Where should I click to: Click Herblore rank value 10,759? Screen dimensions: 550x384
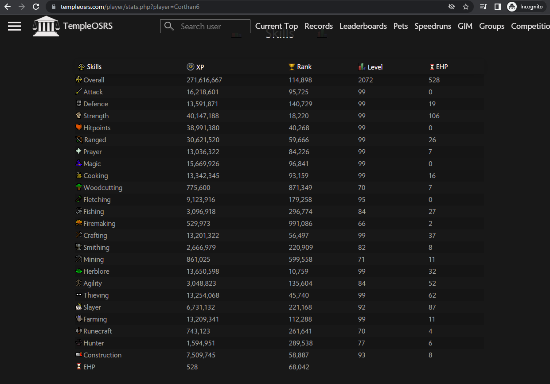298,271
